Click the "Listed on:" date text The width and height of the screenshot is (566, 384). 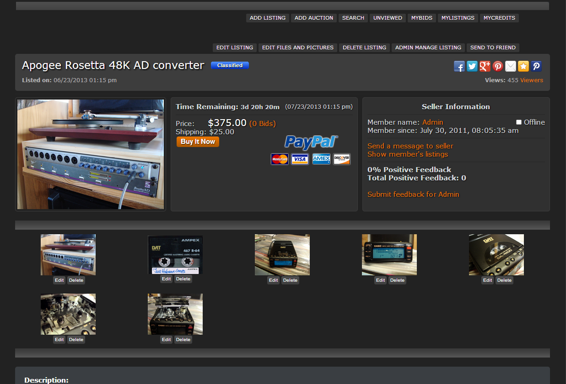click(69, 80)
